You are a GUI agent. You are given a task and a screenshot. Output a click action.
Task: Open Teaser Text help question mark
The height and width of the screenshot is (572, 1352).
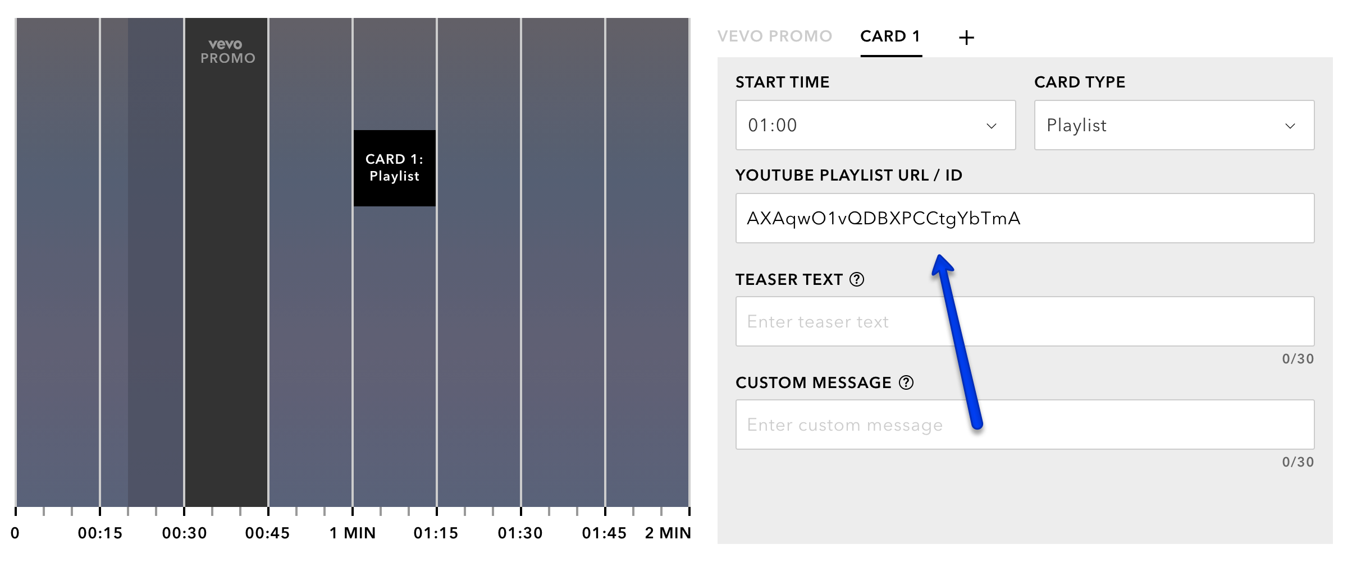(x=857, y=279)
